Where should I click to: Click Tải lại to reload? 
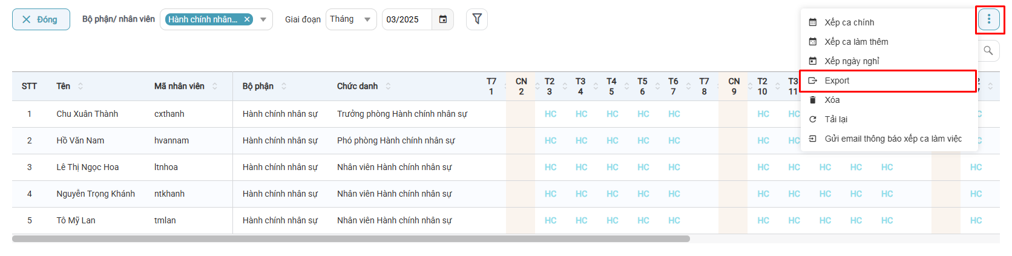pyautogui.click(x=836, y=119)
